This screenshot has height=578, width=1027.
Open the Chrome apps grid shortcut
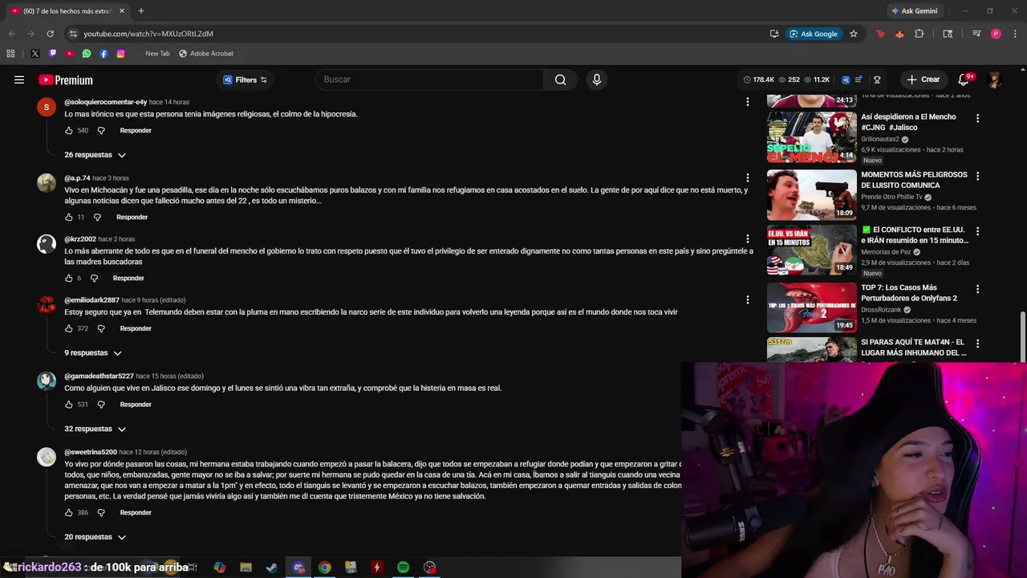[10, 54]
